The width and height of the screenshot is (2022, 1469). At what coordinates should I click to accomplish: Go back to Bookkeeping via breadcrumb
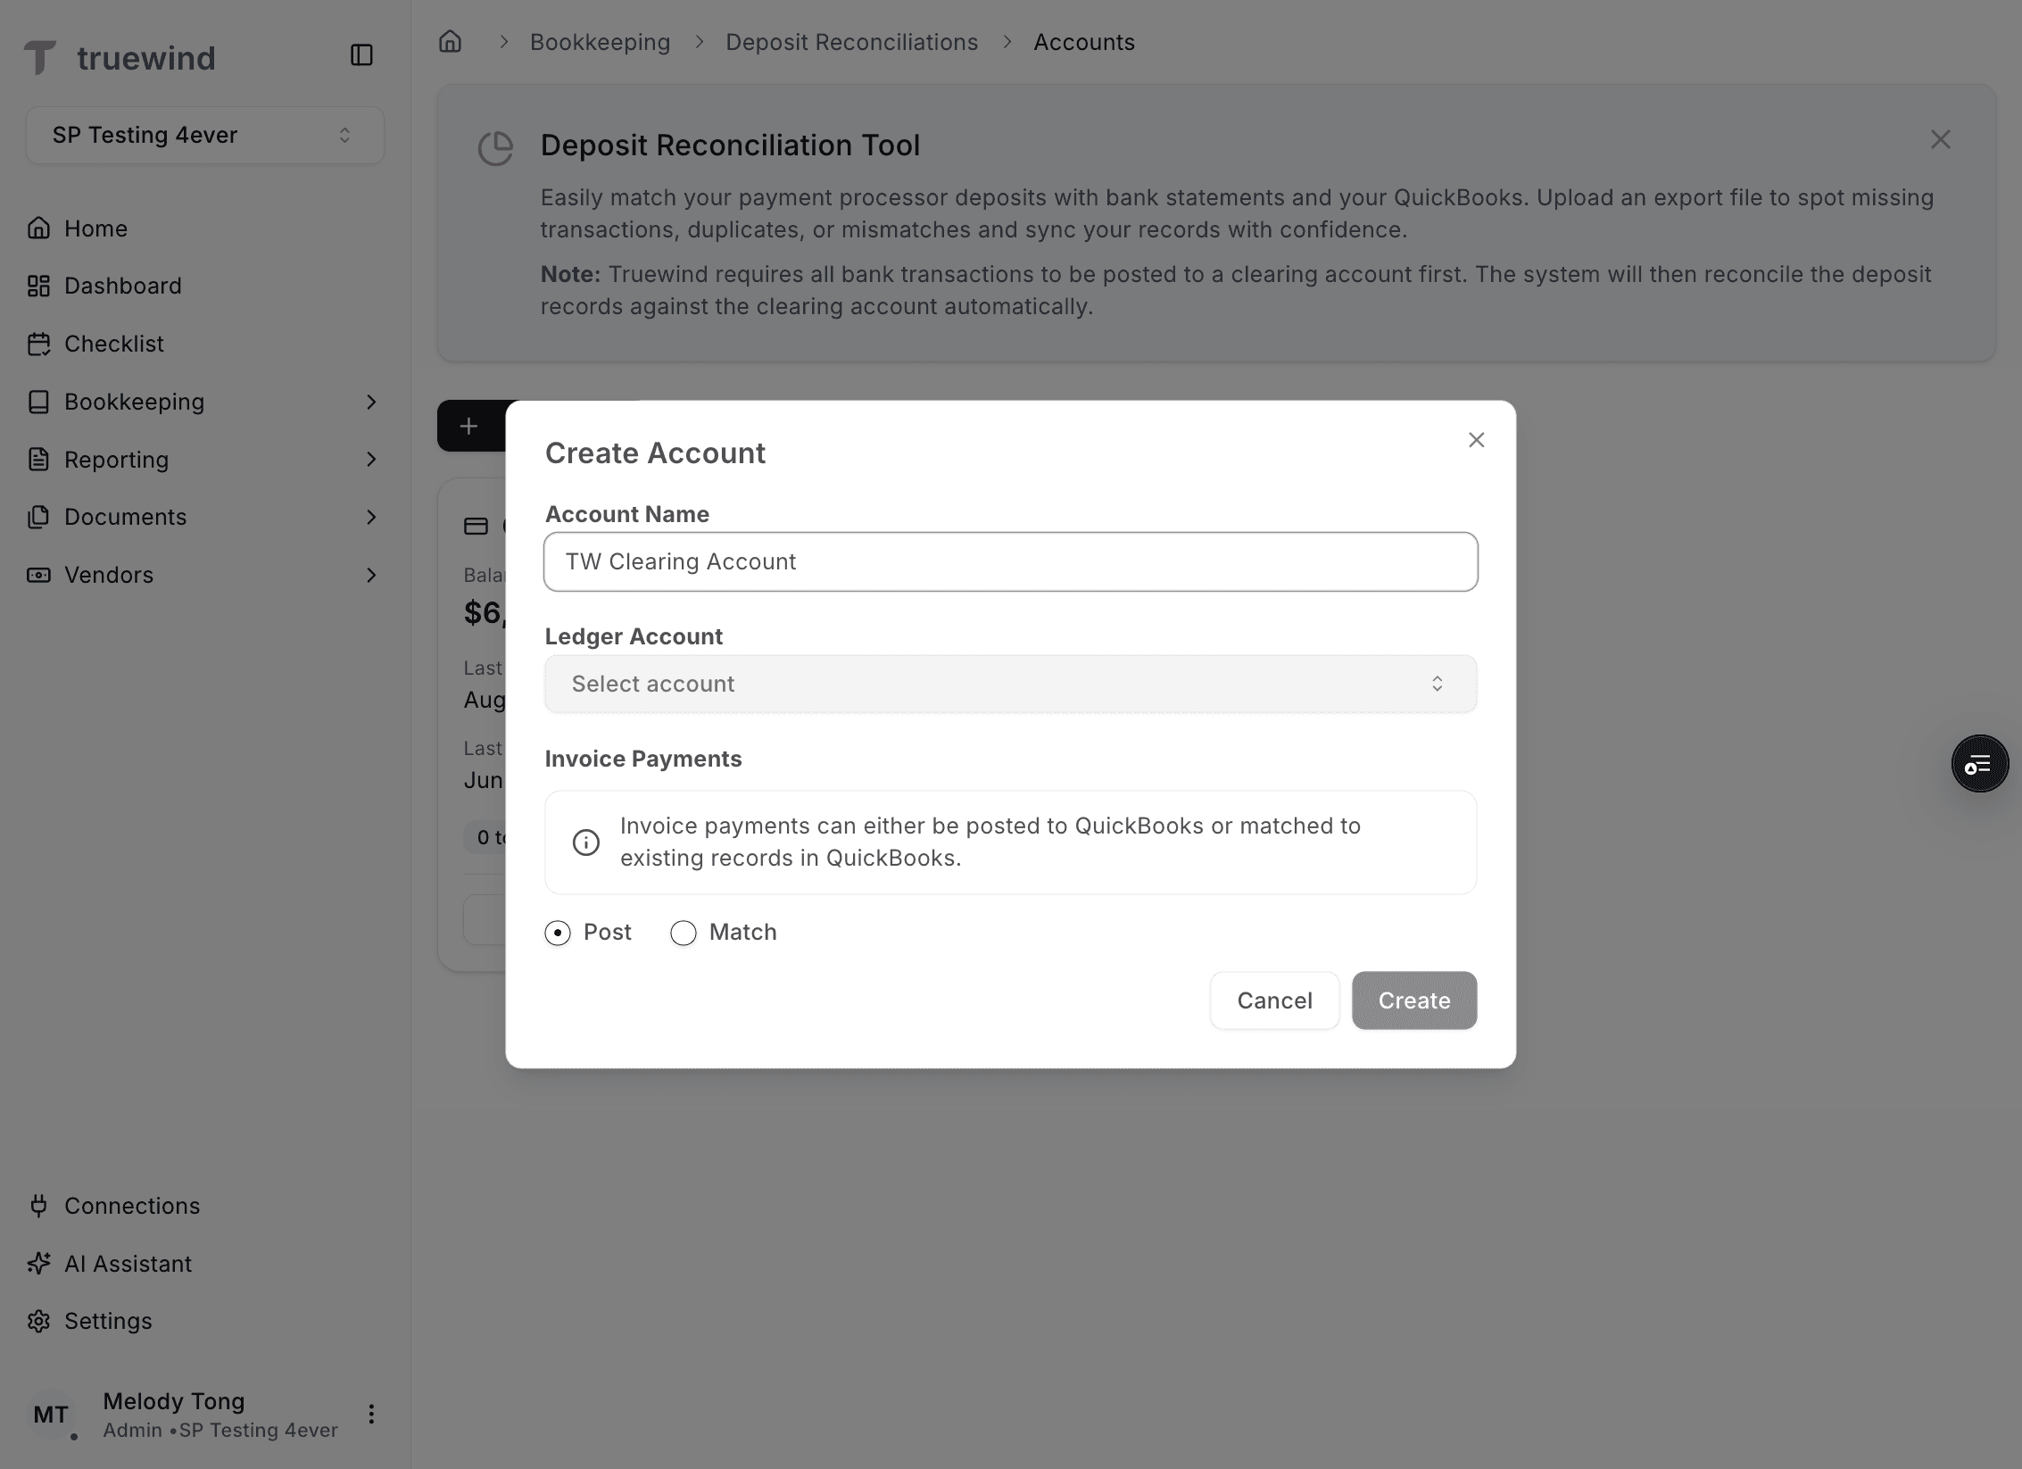600,41
